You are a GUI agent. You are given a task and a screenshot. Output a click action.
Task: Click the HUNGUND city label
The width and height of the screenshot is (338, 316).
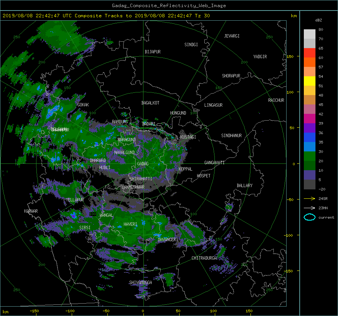coord(178,113)
